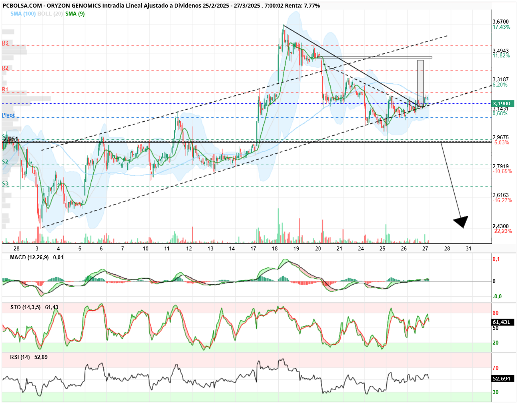Image resolution: width=518 pixels, height=404 pixels.
Task: Select the -10,65% percentage label
Action: (x=502, y=171)
